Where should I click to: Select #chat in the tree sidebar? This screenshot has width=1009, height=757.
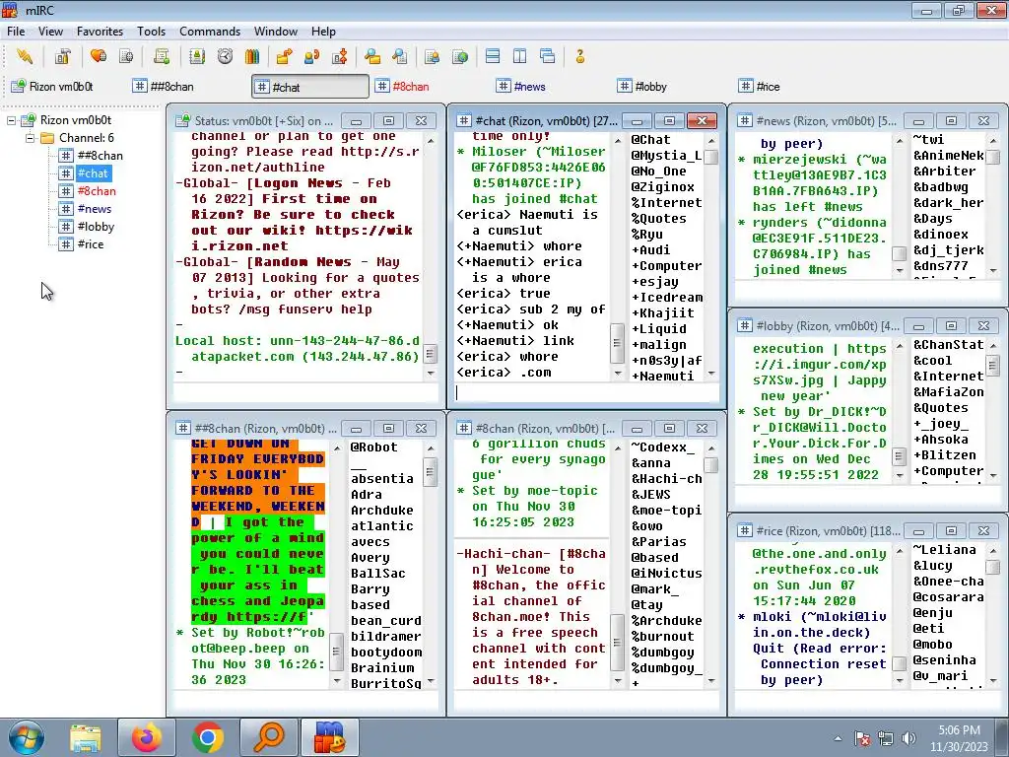pos(94,173)
